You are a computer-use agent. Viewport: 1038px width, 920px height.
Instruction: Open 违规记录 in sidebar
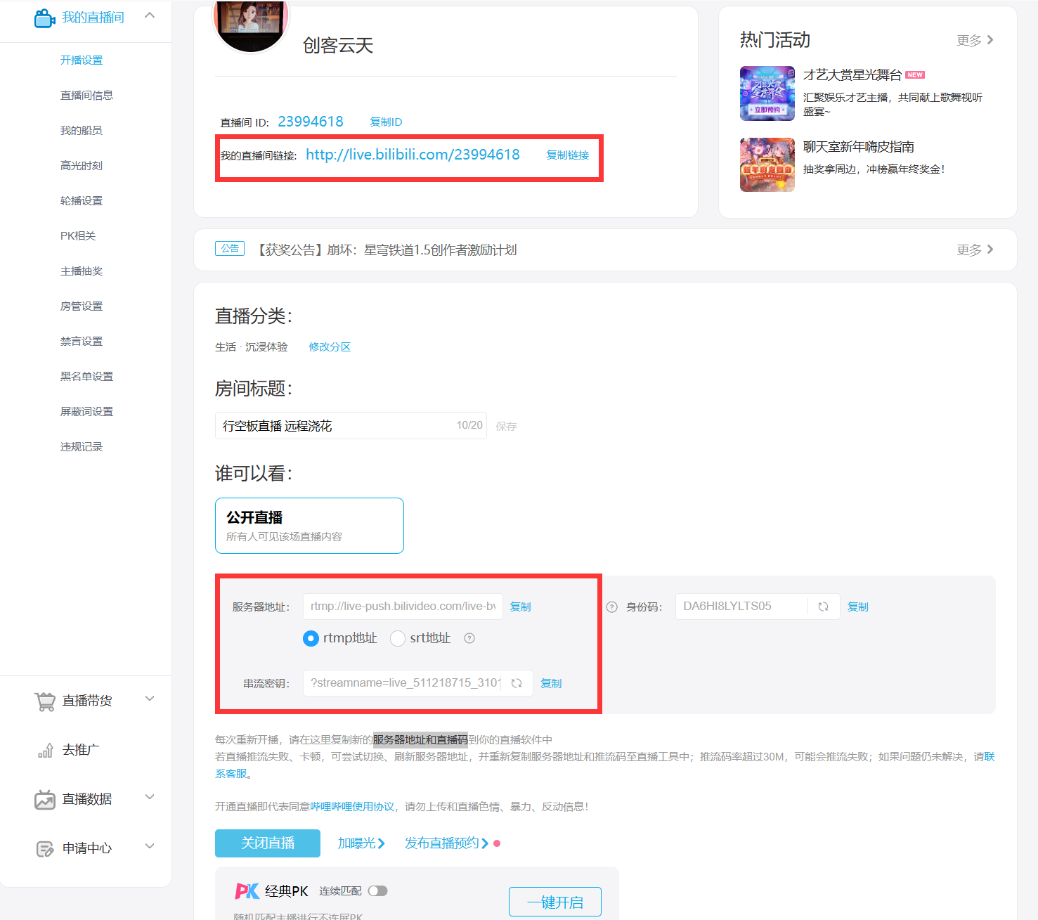[82, 446]
